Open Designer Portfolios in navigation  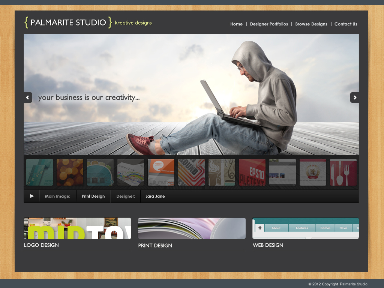tap(269, 24)
